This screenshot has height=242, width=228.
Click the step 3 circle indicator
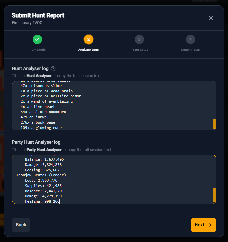(139, 39)
